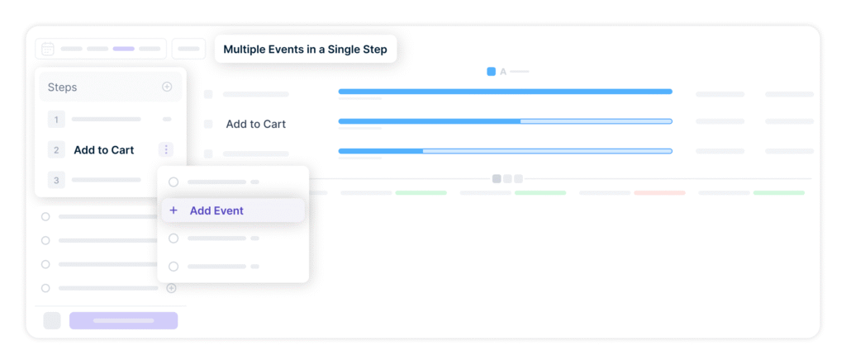Click the gray square button beside the purple button
This screenshot has width=846, height=364.
(52, 320)
